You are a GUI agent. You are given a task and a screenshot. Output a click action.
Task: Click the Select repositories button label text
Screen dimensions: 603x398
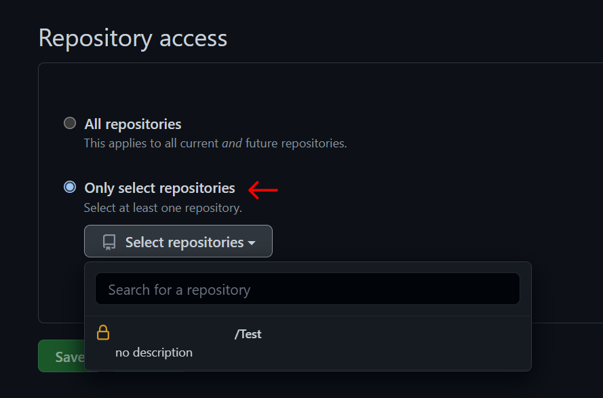pyautogui.click(x=184, y=242)
